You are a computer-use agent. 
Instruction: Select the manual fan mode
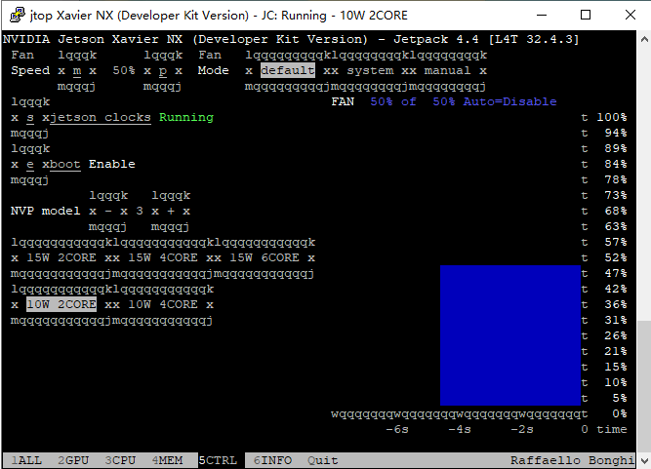coord(448,70)
